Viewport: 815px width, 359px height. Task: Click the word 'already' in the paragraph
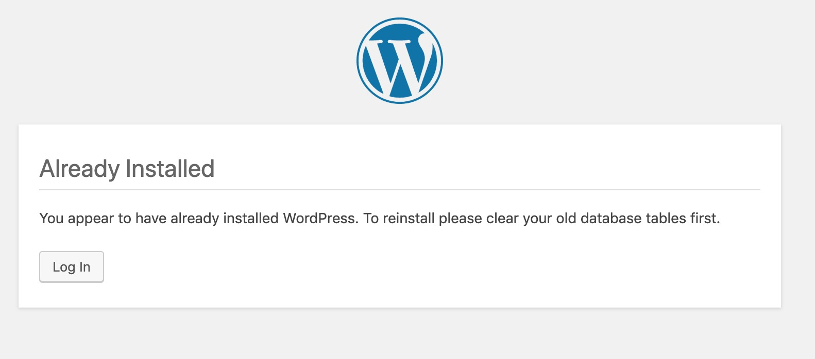pos(195,219)
